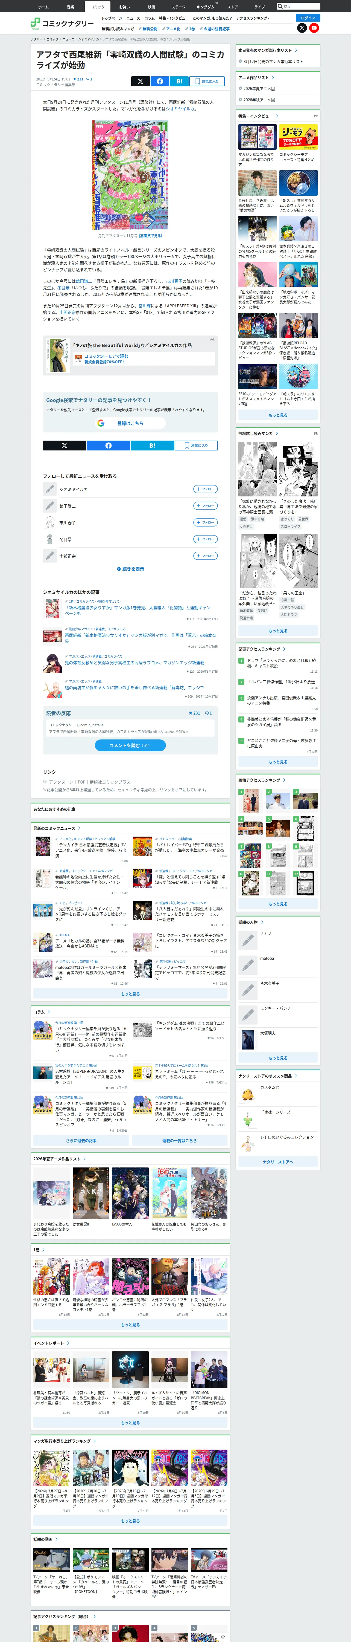Expand 画像アクセスランキング chevron
The image size is (351, 1642).
283,780
